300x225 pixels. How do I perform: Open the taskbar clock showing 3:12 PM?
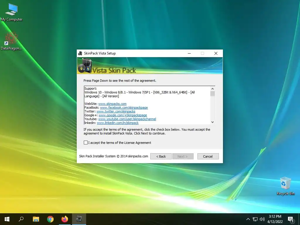click(x=275, y=219)
